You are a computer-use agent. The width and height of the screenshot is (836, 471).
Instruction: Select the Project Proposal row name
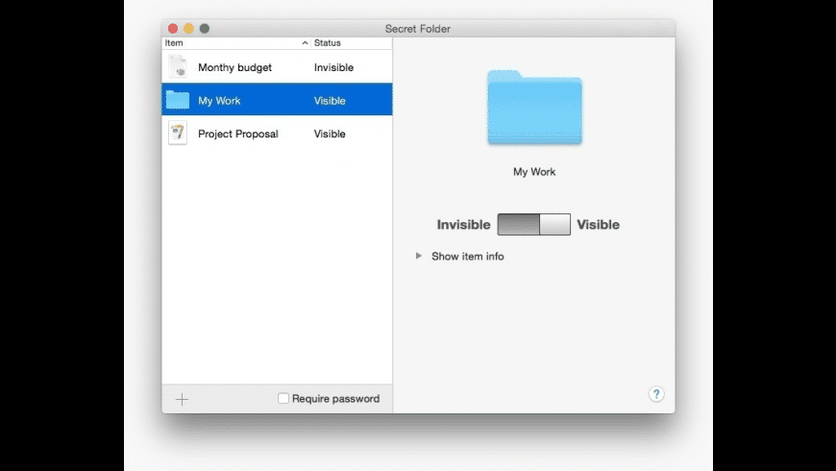tap(237, 134)
